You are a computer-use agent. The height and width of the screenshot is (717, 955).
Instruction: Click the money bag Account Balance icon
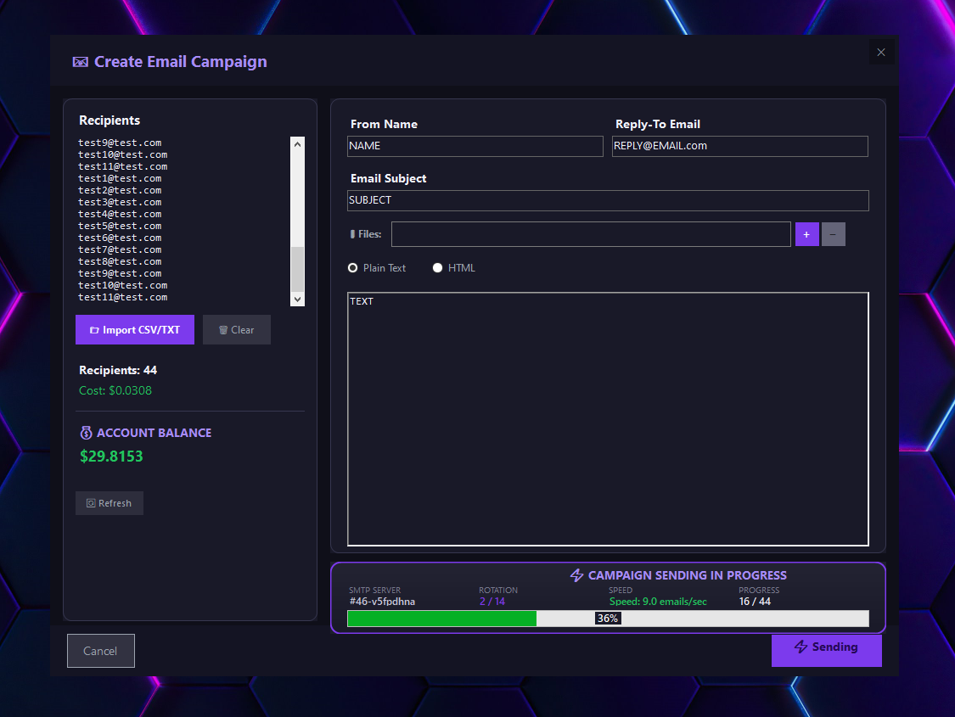click(86, 433)
